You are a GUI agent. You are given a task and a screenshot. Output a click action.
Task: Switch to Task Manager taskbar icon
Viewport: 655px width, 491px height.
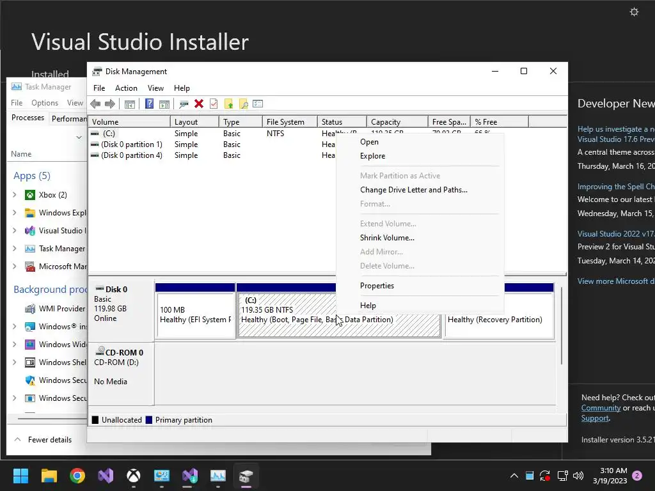click(x=218, y=476)
